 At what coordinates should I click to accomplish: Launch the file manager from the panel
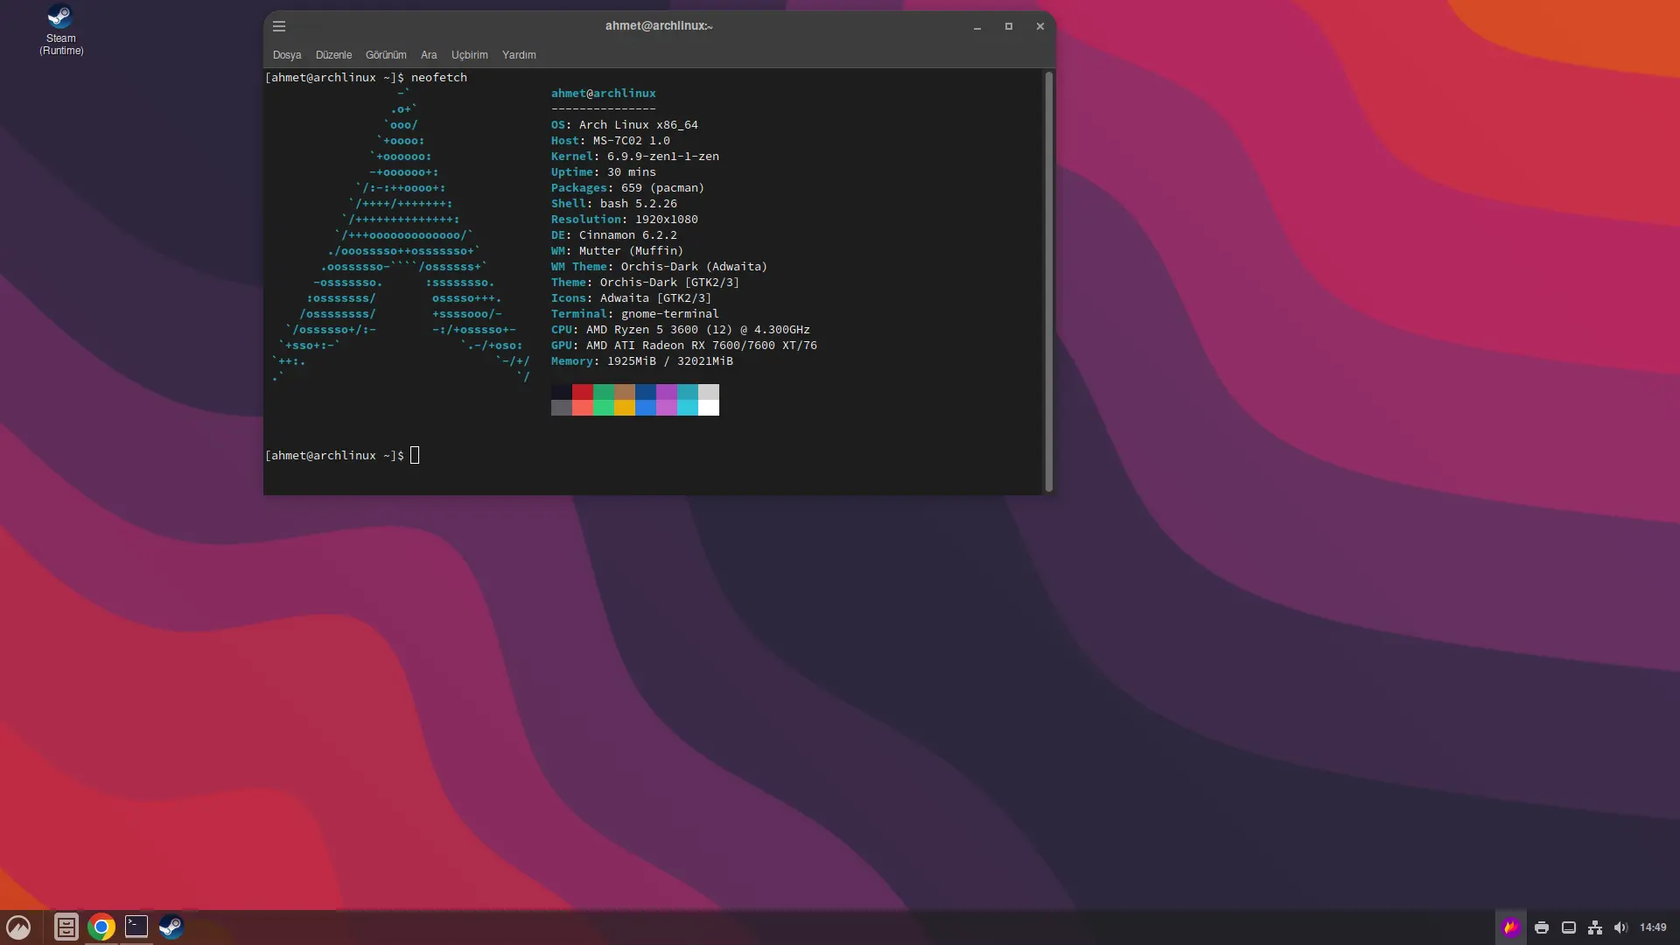coord(66,927)
